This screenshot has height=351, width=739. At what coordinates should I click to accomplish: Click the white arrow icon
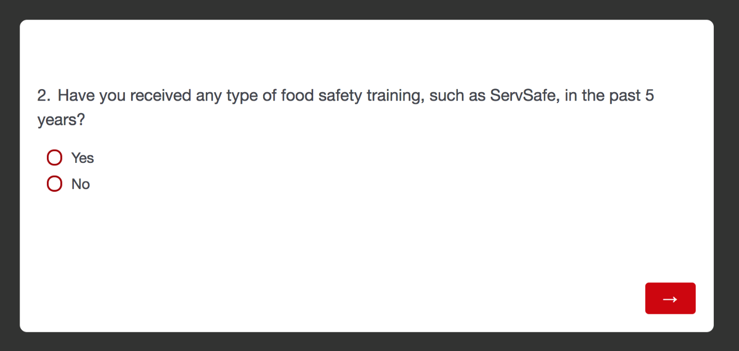[670, 299]
